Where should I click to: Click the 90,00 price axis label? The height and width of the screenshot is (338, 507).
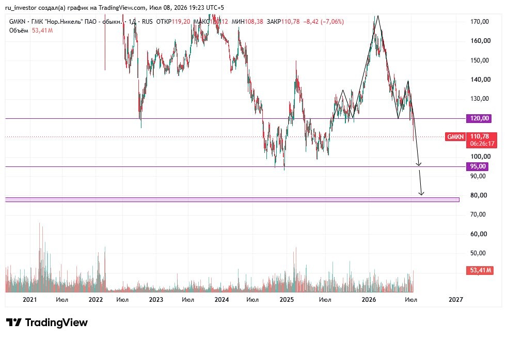point(478,176)
